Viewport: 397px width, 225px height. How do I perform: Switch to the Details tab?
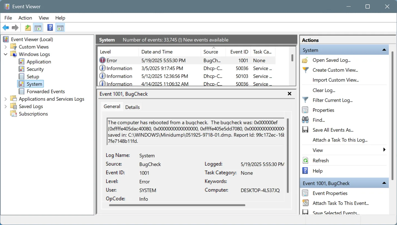(x=132, y=107)
